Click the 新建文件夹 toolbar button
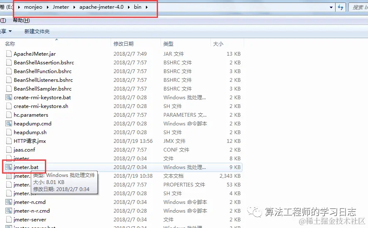Viewport: 368px width, 228px height. pyautogui.click(x=37, y=32)
